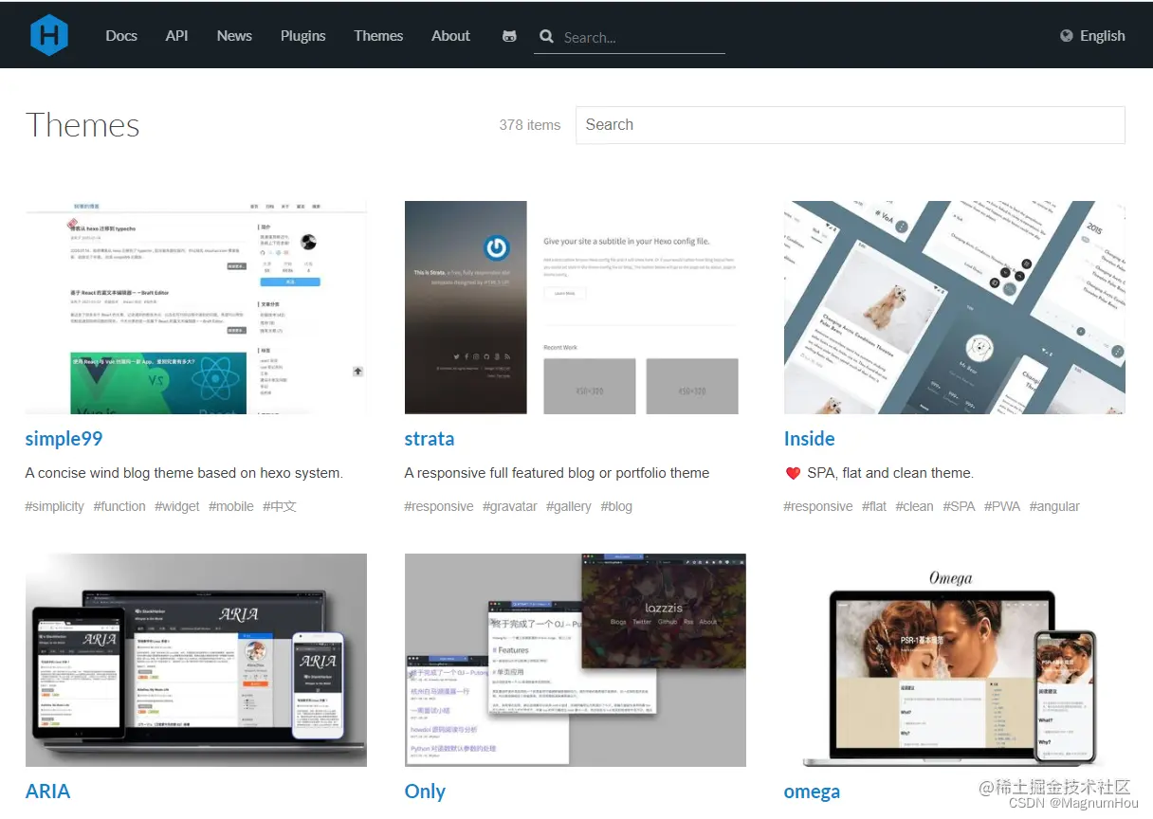Filter by the #中文 tag

click(280, 506)
